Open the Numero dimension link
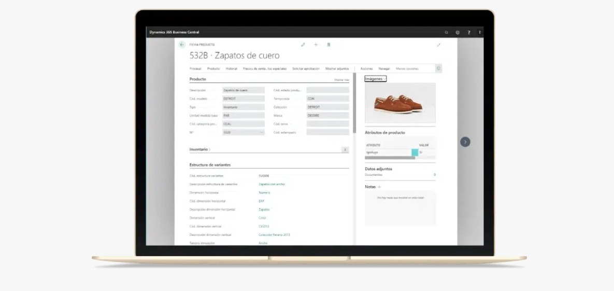Viewport: 614px width, 291px height. tap(264, 193)
